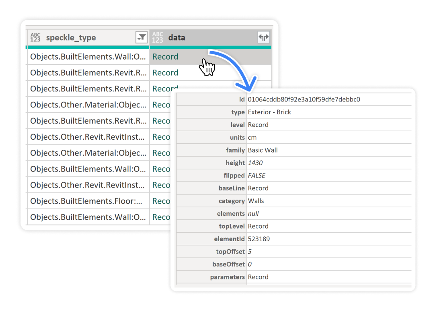Click the baseOffset field label
This screenshot has width=435, height=314.
coord(229,264)
